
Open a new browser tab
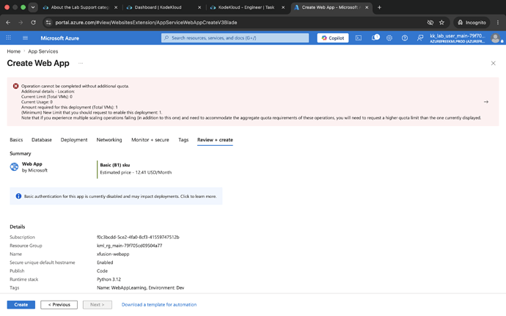379,7
